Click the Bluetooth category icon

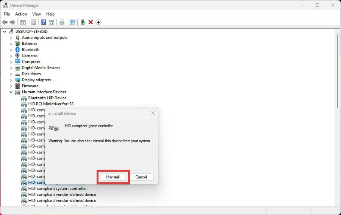coord(17,49)
